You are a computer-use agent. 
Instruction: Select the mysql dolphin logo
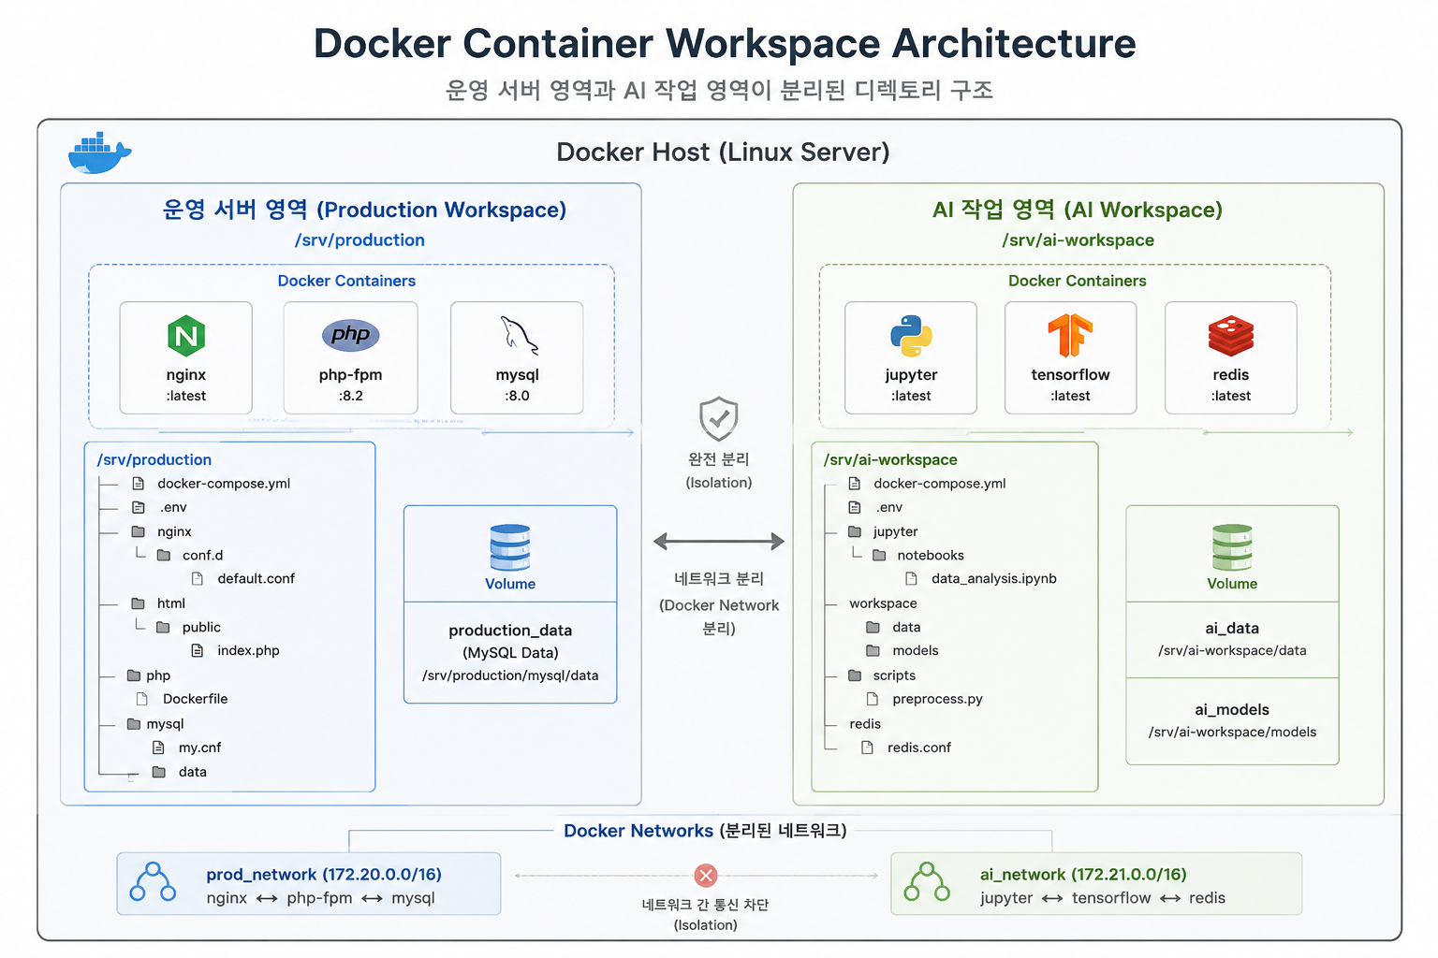click(519, 336)
